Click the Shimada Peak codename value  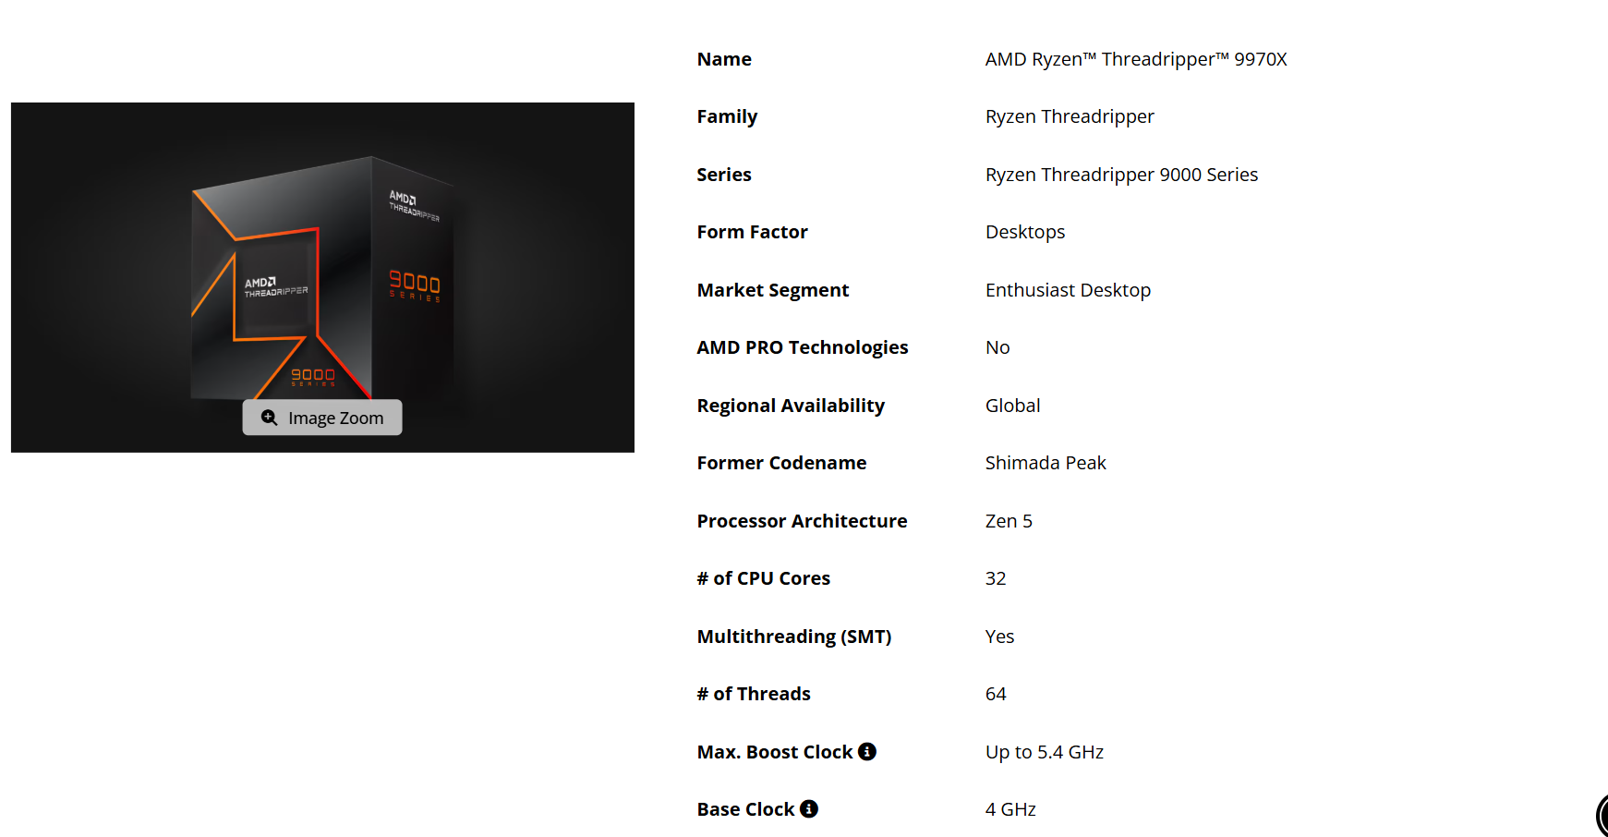coord(1045,463)
